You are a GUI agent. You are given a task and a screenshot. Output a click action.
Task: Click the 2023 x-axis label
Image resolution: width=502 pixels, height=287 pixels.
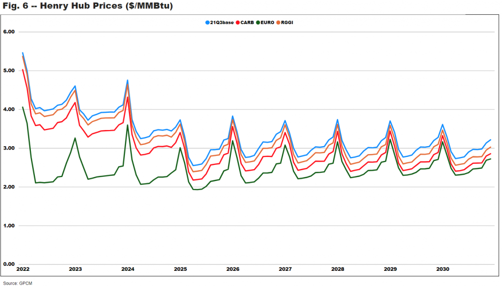pyautogui.click(x=75, y=269)
